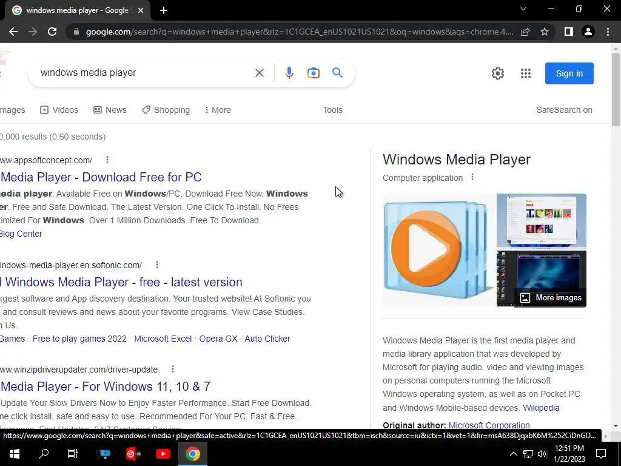The image size is (621, 466).
Task: Open Free to play games 2022 link
Action: click(79, 339)
